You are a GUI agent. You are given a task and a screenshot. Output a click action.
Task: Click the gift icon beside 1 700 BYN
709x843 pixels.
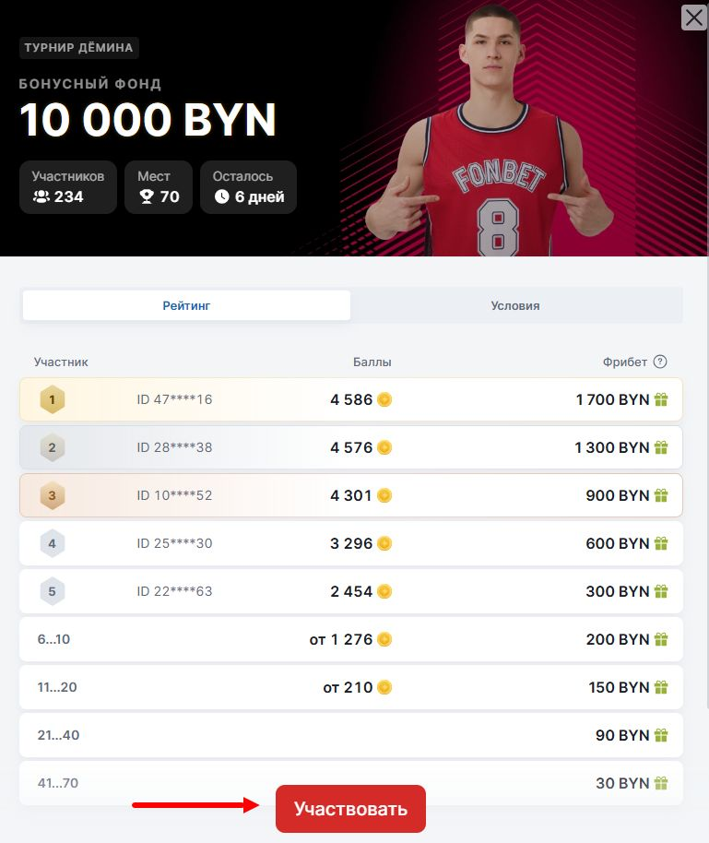(x=660, y=400)
